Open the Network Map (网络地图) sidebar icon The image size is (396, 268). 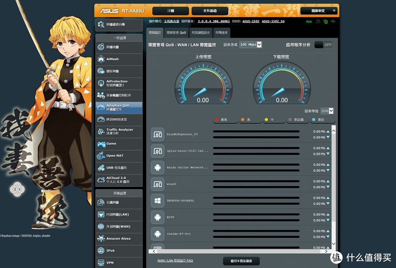[x=101, y=47]
